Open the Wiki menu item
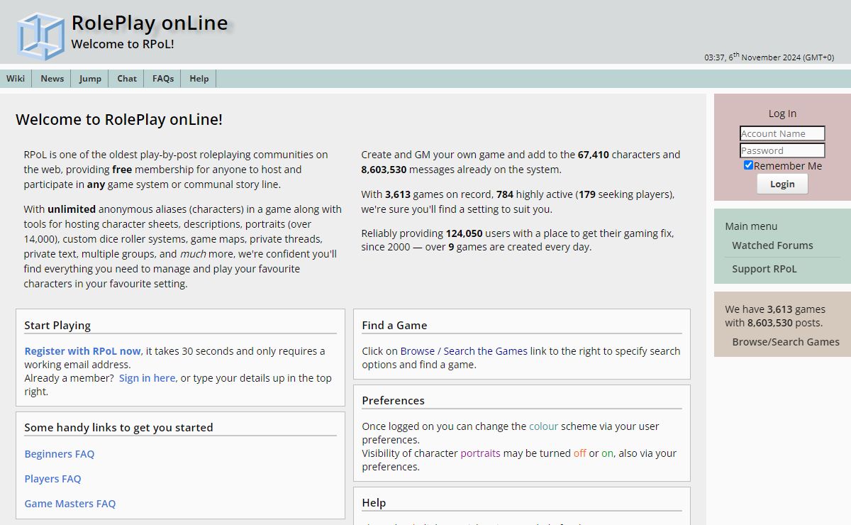The width and height of the screenshot is (851, 525). click(x=16, y=79)
